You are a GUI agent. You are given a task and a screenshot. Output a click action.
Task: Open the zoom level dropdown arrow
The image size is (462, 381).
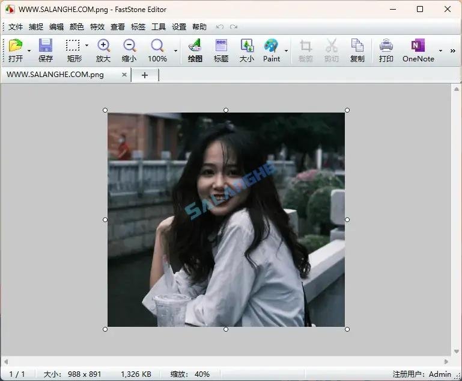175,51
